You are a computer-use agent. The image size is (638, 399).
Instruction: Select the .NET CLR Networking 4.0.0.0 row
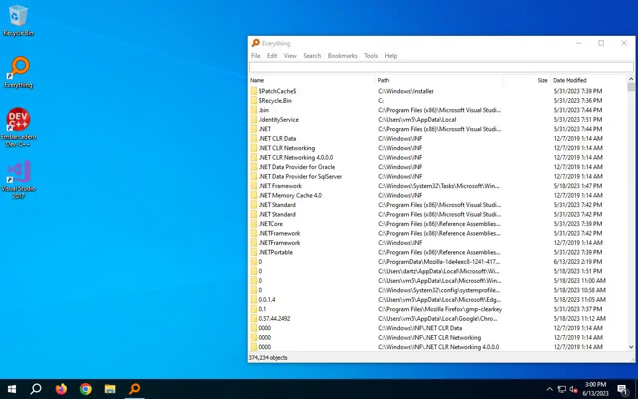pos(438,158)
